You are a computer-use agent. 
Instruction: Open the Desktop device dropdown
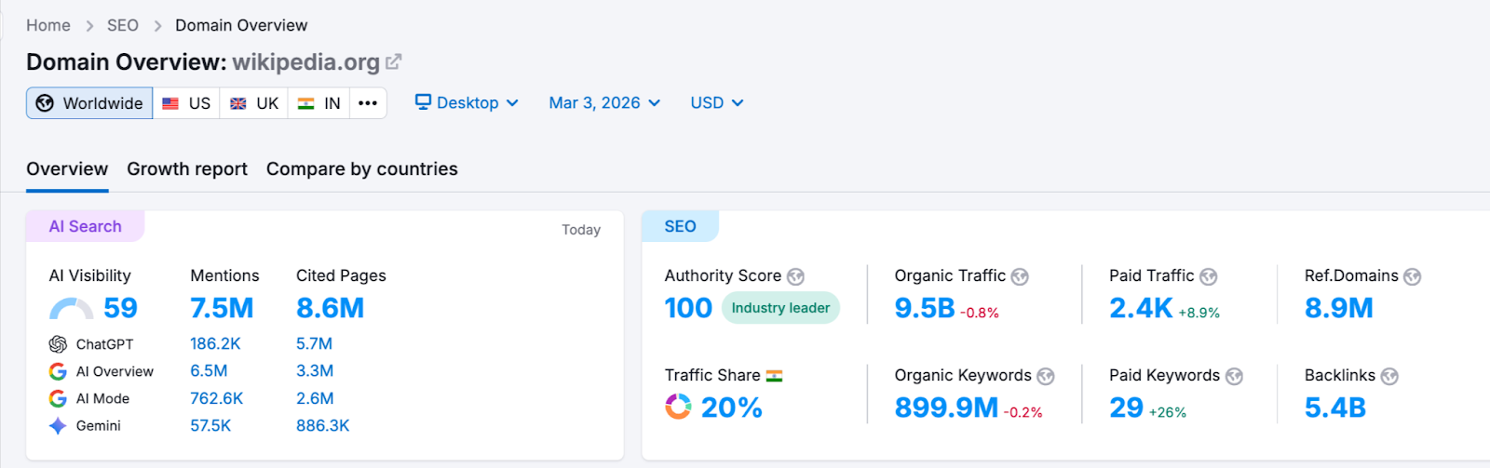pyautogui.click(x=467, y=102)
